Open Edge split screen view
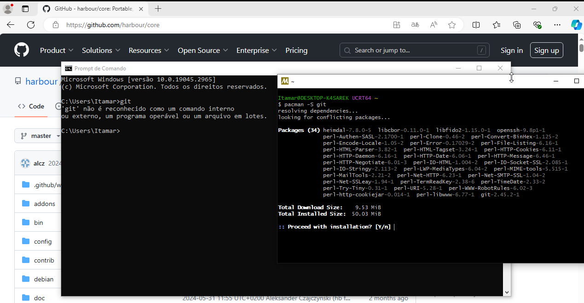Screen dimensions: 584x303 [476, 25]
